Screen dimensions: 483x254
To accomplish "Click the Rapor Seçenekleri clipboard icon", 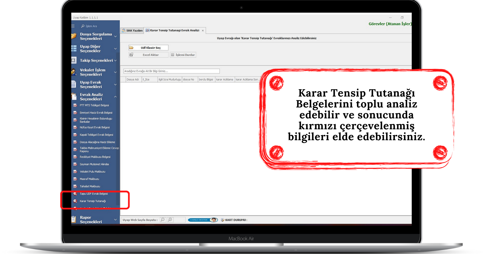I will tap(74, 219).
